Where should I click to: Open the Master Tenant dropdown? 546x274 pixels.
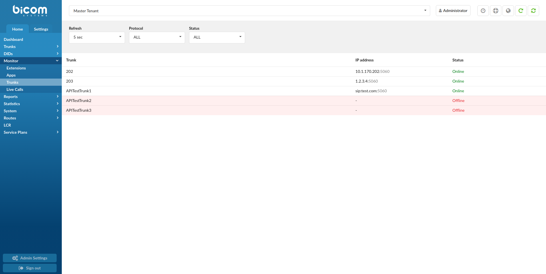pos(249,11)
